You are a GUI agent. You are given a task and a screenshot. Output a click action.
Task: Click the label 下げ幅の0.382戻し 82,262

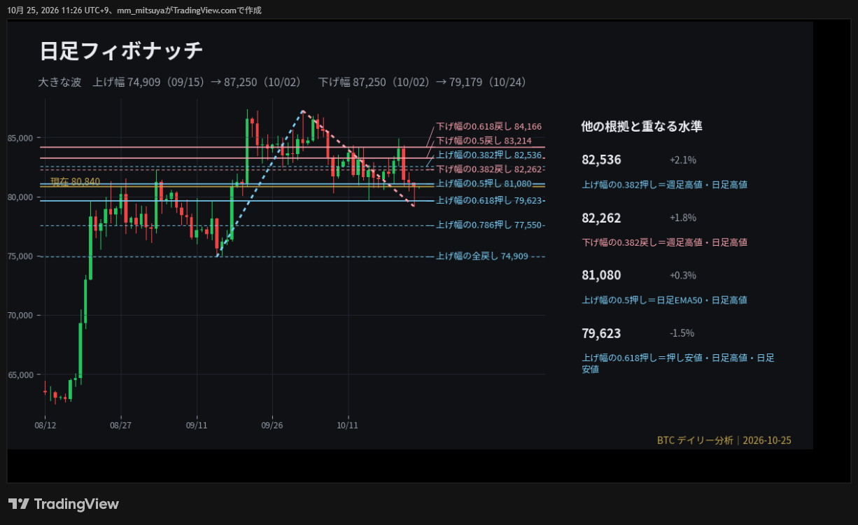[x=489, y=169]
